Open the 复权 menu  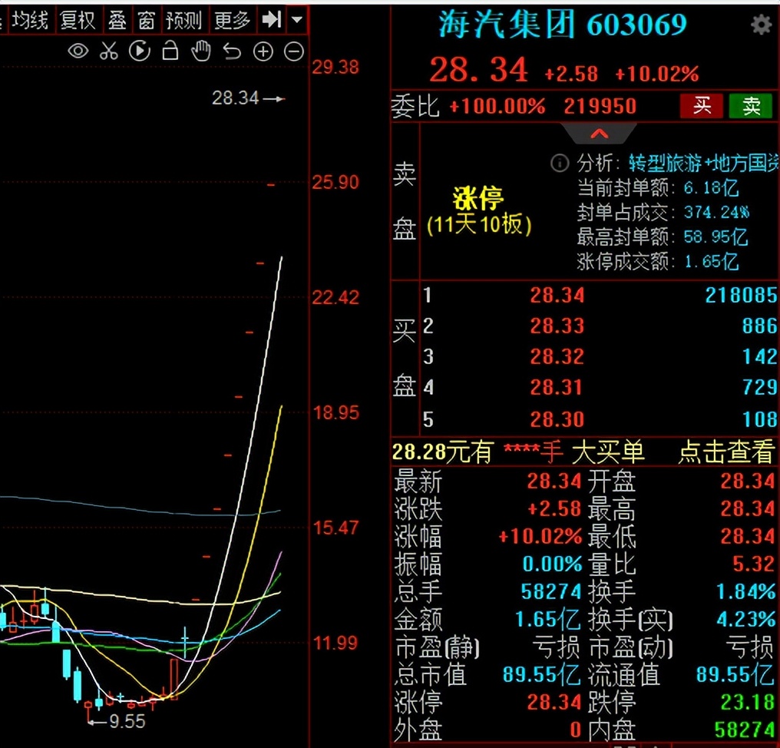(78, 21)
